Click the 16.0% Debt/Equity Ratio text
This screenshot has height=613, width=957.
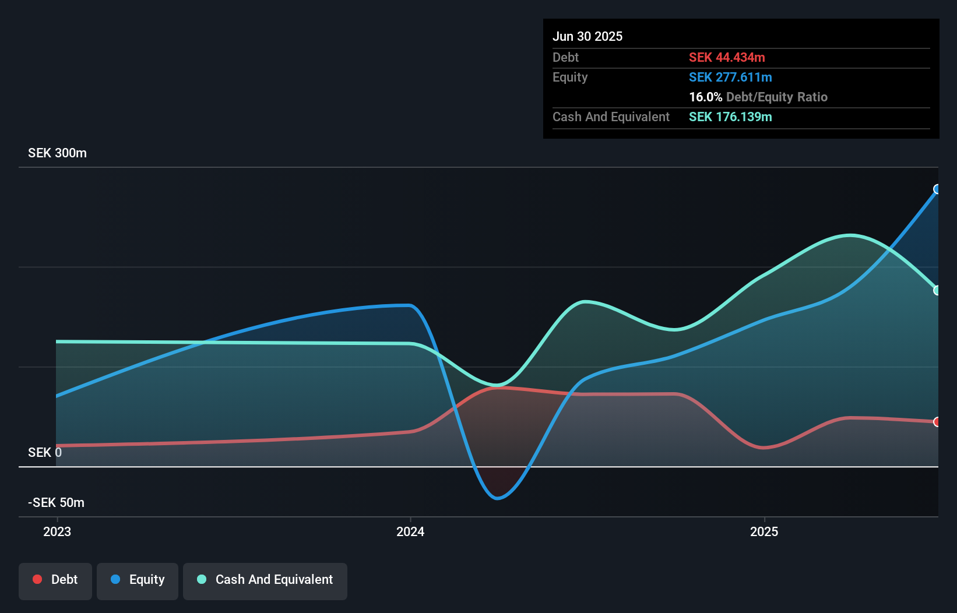[x=758, y=97]
